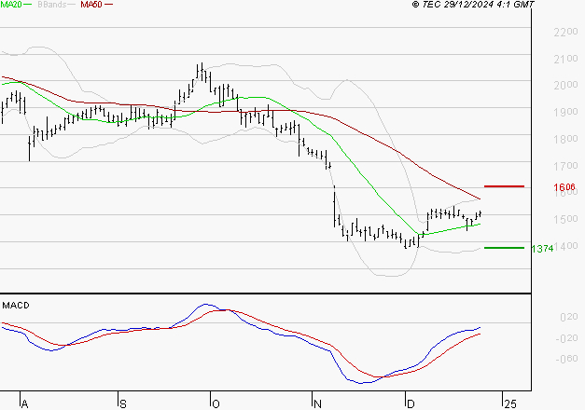This screenshot has height=410, width=585.
Task: Select the S month tick on time axis
Action: point(123,403)
